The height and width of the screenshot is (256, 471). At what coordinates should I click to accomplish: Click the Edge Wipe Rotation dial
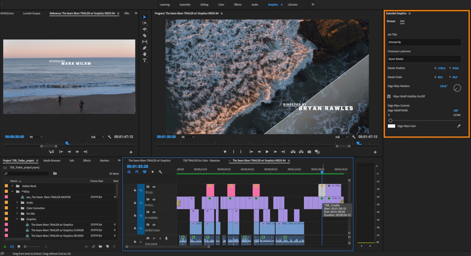click(457, 88)
